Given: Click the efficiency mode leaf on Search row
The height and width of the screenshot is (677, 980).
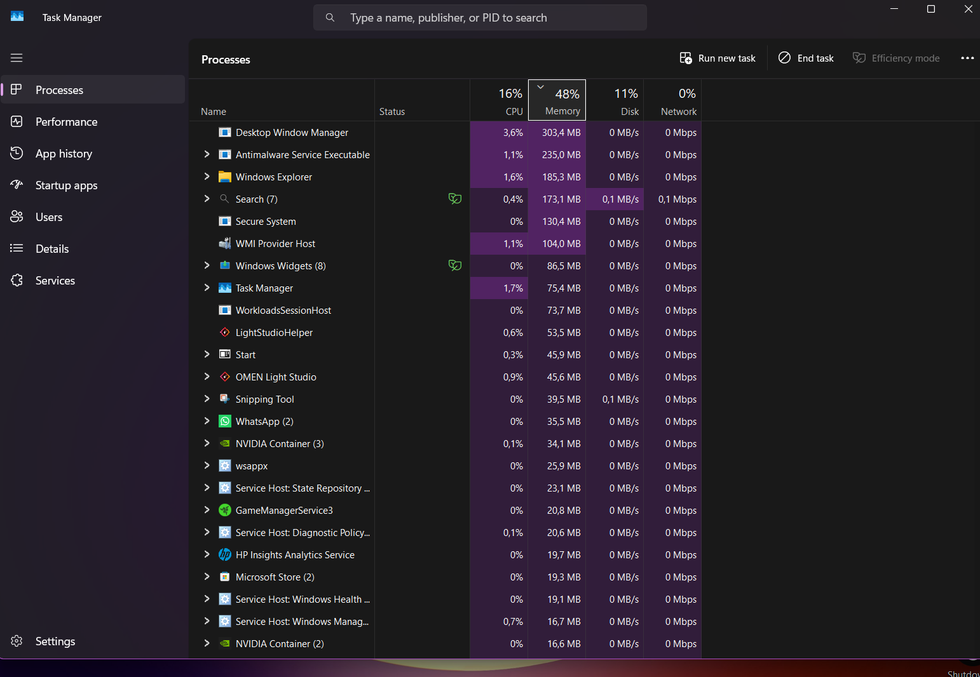Looking at the screenshot, I should [x=455, y=199].
